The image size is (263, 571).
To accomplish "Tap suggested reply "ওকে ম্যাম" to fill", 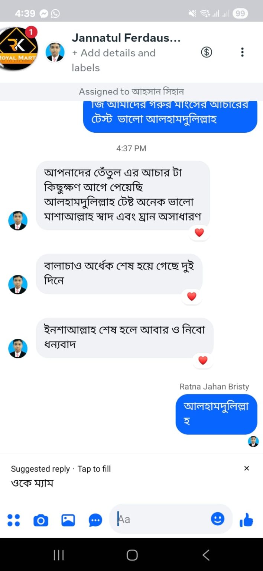I will click(32, 483).
